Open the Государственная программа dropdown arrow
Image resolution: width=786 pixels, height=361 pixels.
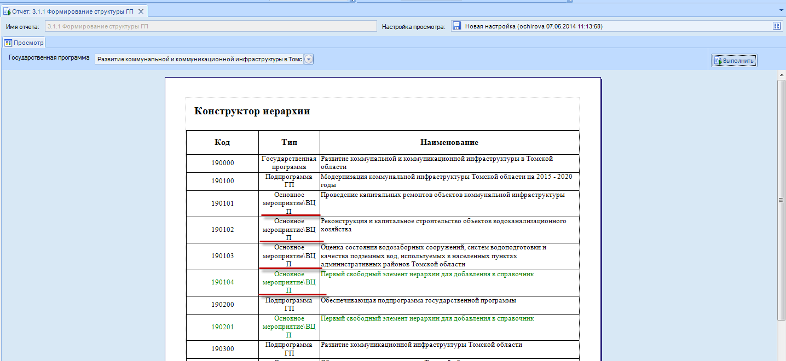[x=308, y=60]
